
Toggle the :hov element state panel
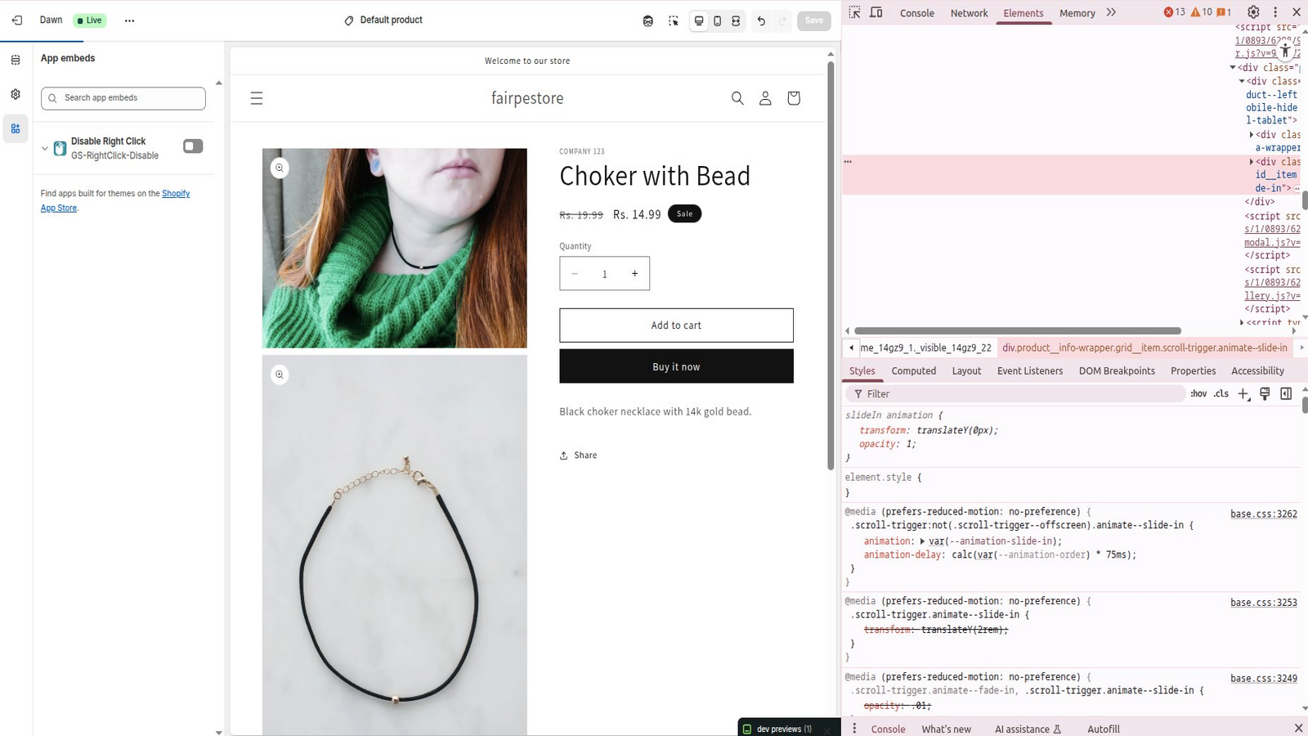pyautogui.click(x=1198, y=394)
